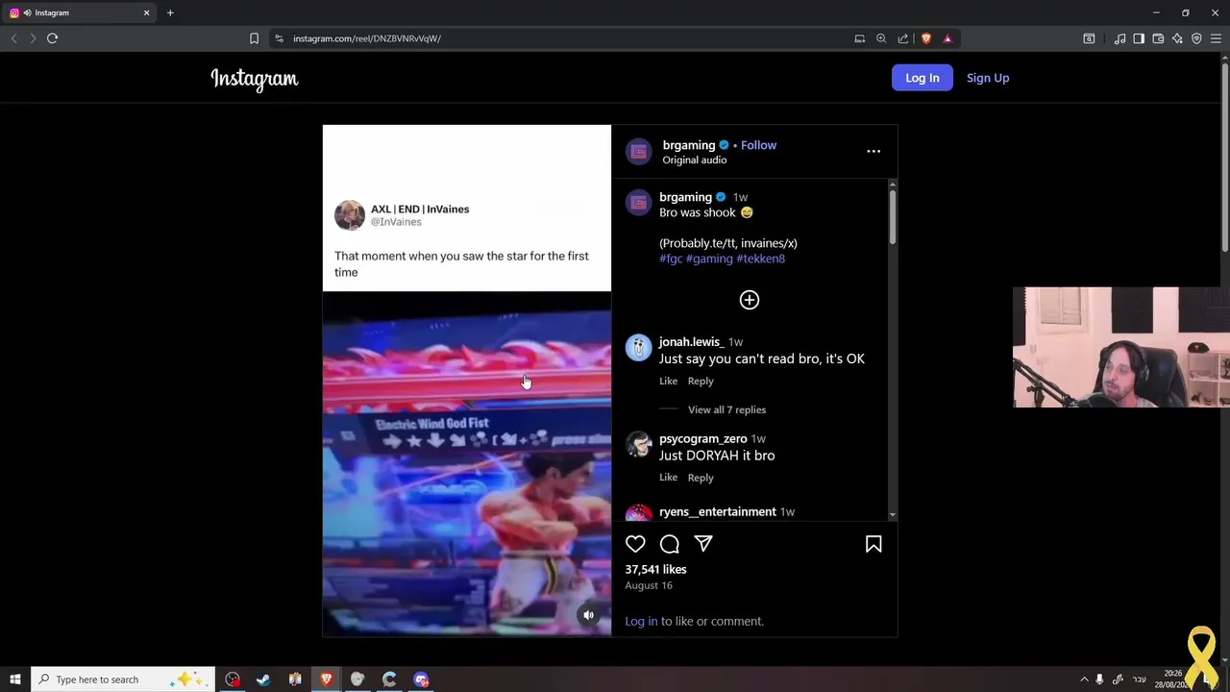Open the install-app icon in address bar

point(859,38)
